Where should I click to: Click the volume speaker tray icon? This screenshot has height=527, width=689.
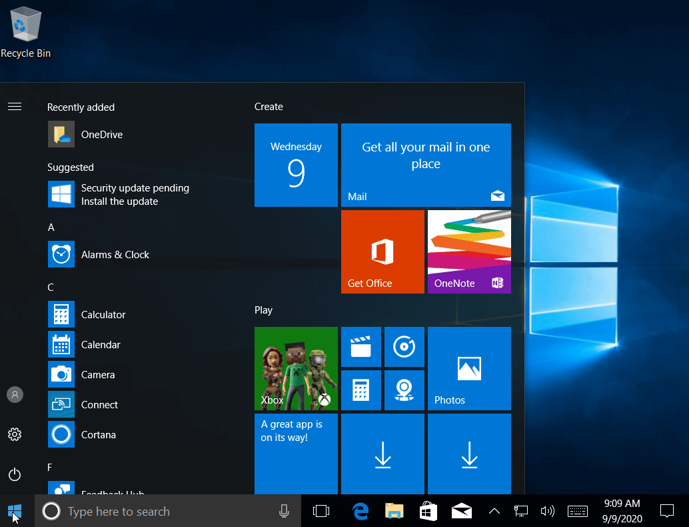548,511
